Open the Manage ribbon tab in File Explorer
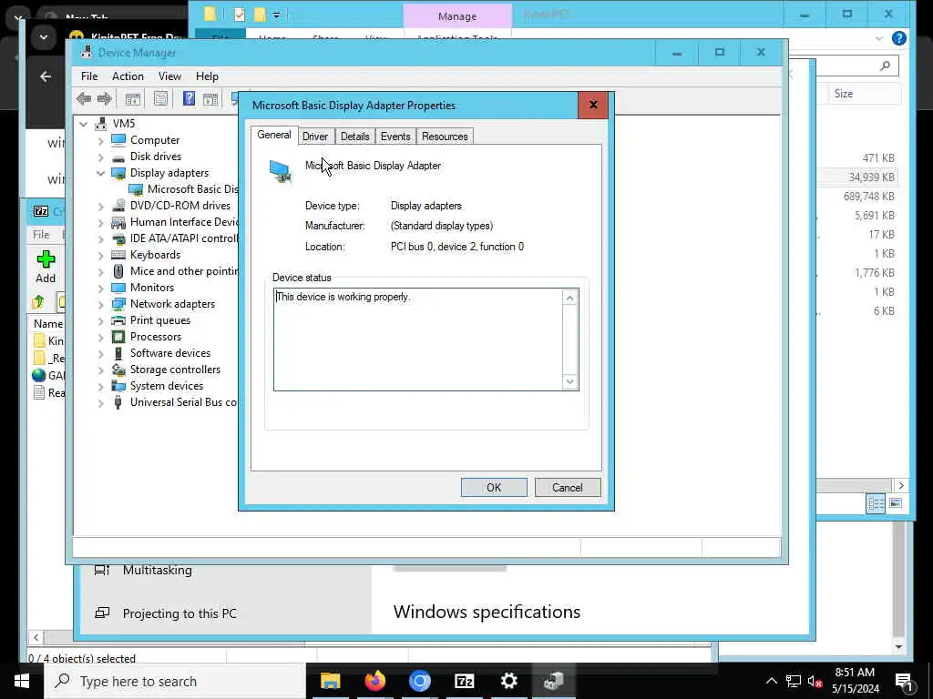This screenshot has height=699, width=933. [457, 16]
